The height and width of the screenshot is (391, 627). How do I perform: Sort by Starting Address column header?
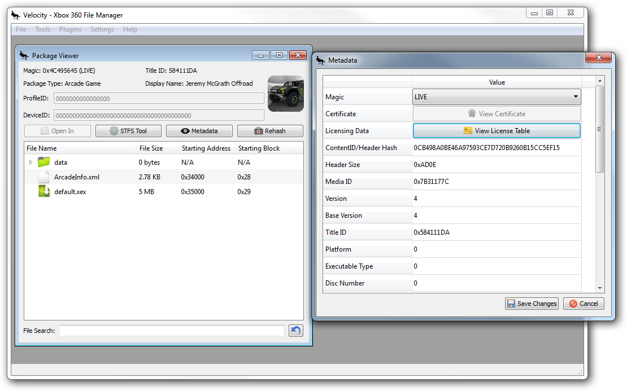coord(207,148)
